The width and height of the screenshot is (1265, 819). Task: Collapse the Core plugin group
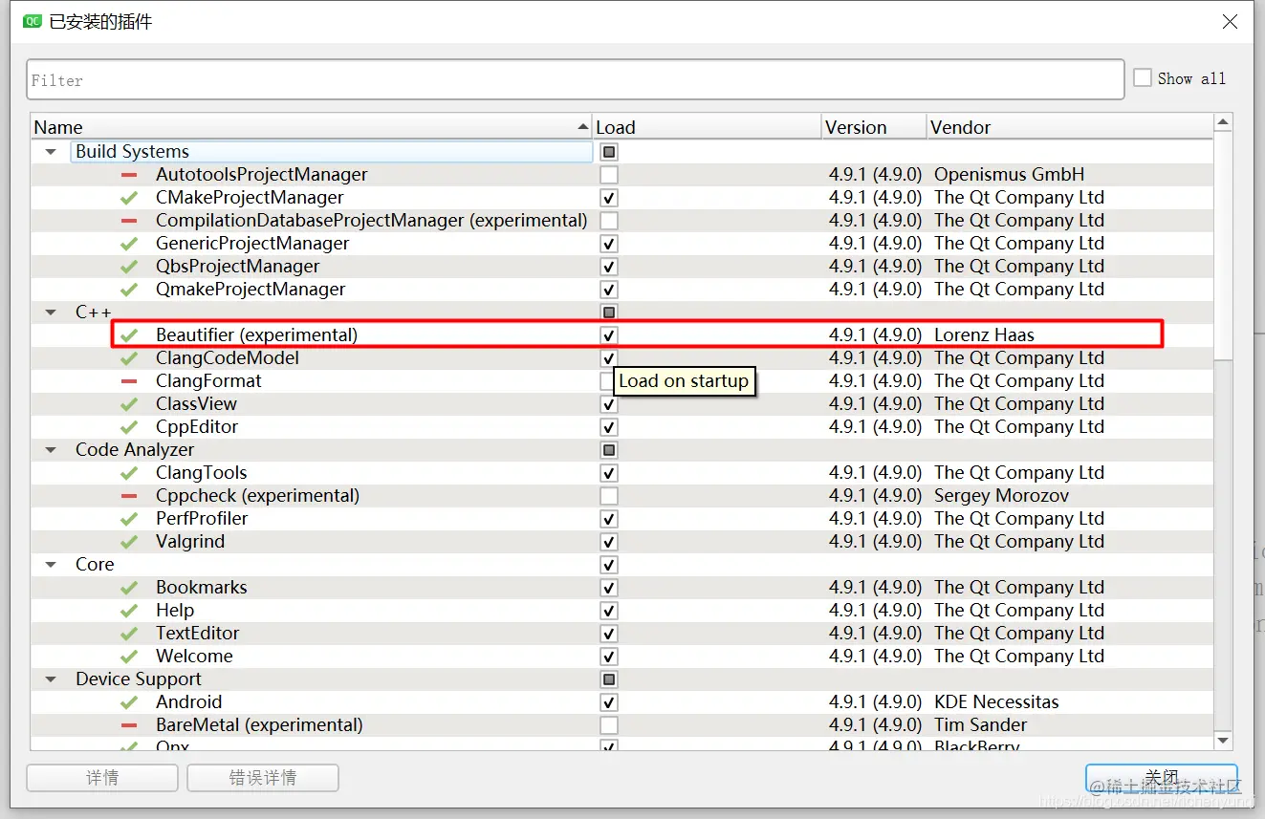[x=51, y=565]
